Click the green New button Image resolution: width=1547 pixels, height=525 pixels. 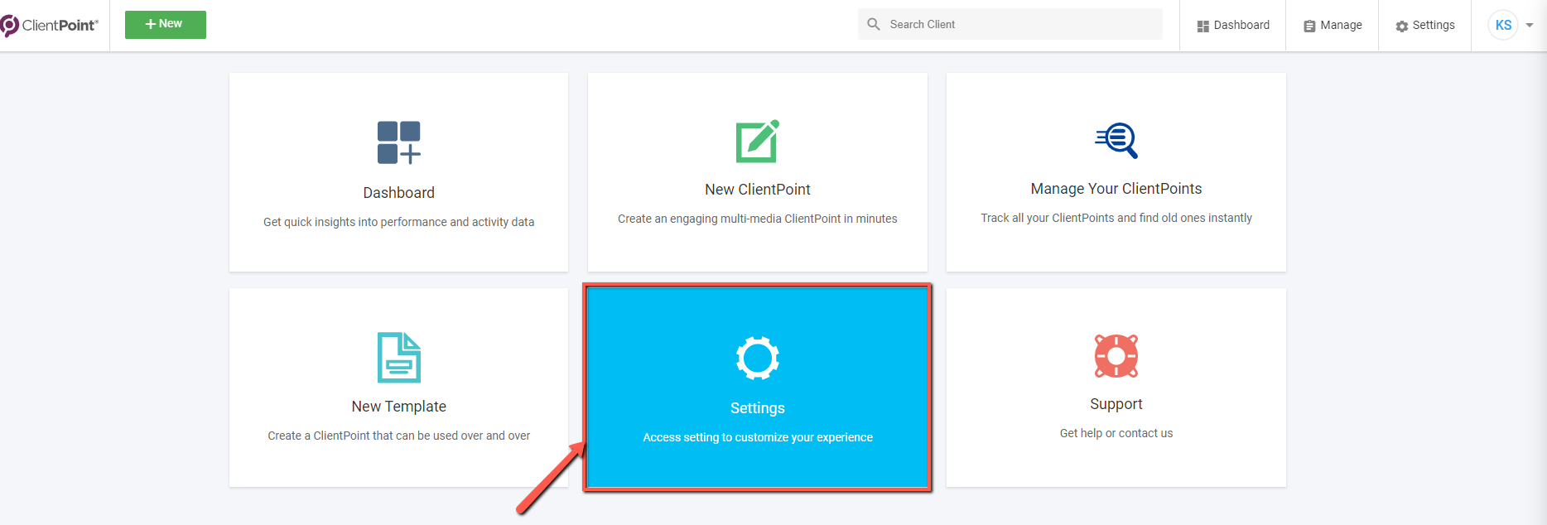pos(166,25)
